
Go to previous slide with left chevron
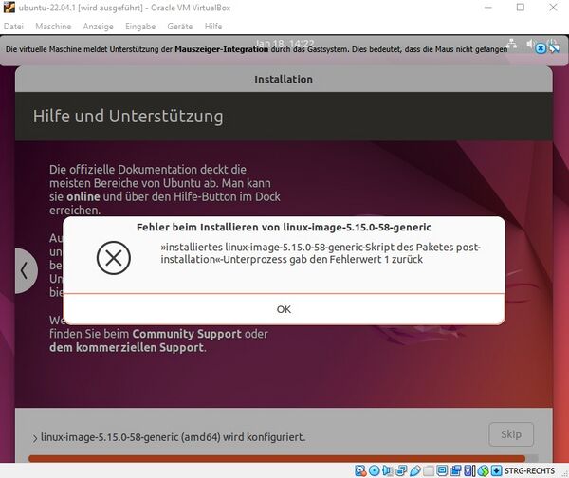[x=24, y=270]
